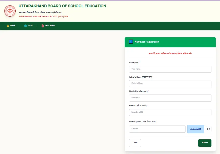The width and height of the screenshot is (220, 154).
Task: Open the BROCHURE menu item
Action: point(48,25)
